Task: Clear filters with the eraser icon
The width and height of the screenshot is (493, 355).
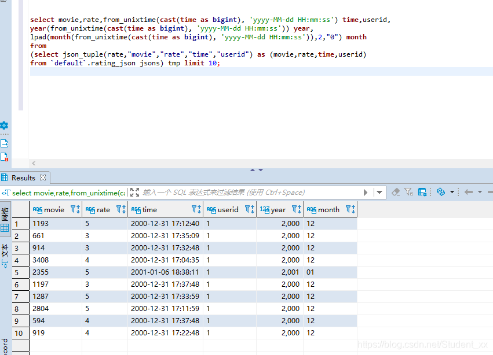Action: click(x=396, y=192)
